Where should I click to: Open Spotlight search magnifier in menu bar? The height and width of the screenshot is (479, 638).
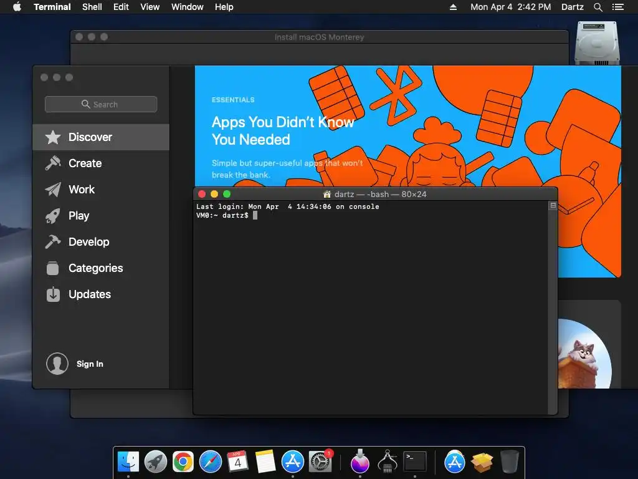[x=598, y=7]
